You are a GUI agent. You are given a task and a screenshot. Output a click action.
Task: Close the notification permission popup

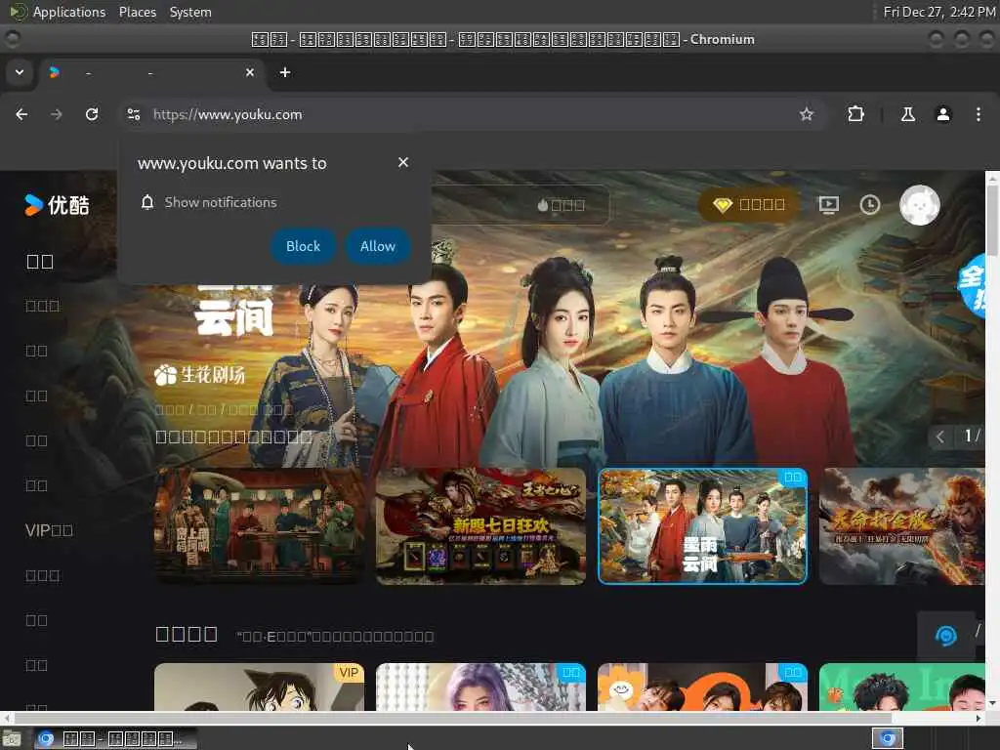403,163
